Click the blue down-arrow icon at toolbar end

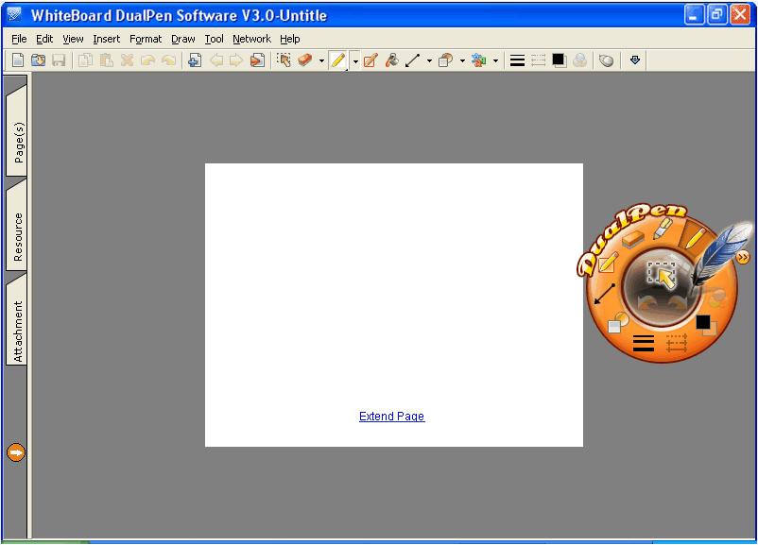pyautogui.click(x=635, y=60)
